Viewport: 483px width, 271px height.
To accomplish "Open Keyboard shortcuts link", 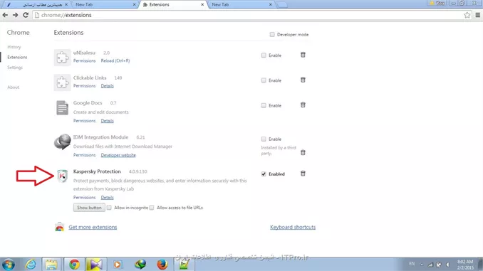I will click(x=293, y=227).
